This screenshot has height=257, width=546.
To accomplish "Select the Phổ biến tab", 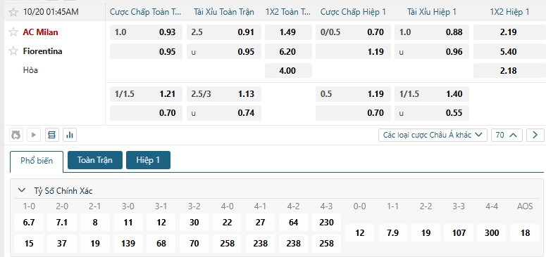I will coord(37,161).
